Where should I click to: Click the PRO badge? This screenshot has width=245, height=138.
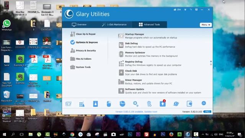(207, 112)
